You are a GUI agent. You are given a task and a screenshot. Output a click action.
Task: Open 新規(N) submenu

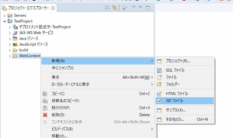pyautogui.click(x=98, y=61)
